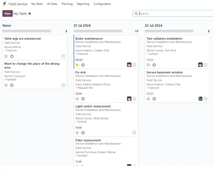Star the Secure basement window task
This screenshot has height=183, width=214.
point(148,99)
